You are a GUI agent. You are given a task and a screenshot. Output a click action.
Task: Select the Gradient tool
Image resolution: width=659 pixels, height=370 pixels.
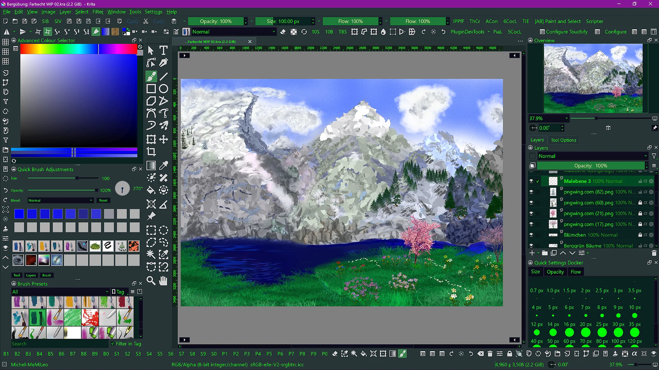click(151, 165)
